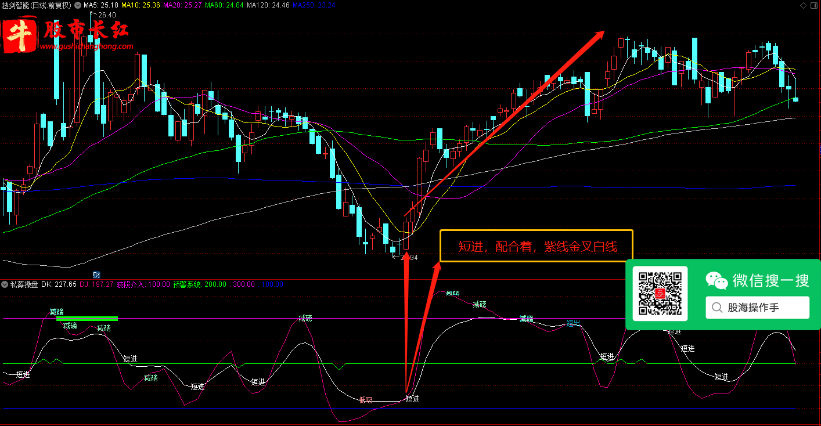This screenshot has height=426, width=821.
Task: Click the 财 marker above the indicator panel
Action: [x=97, y=274]
